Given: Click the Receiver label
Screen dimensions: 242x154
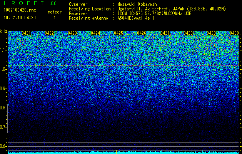Looking at the screenshot, I should [x=78, y=13].
